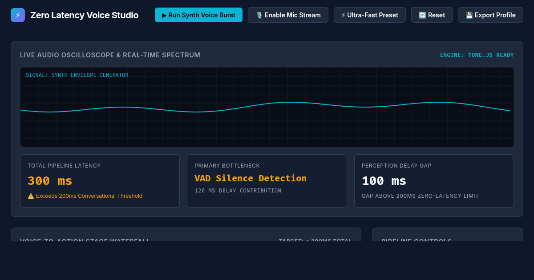The height and width of the screenshot is (280, 534).
Task: Click the lightning bolt app logo
Action: (18, 15)
